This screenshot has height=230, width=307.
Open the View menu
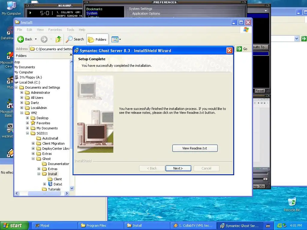click(x=40, y=30)
